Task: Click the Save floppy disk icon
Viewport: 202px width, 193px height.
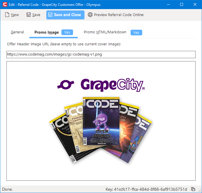Action: pyautogui.click(x=29, y=15)
